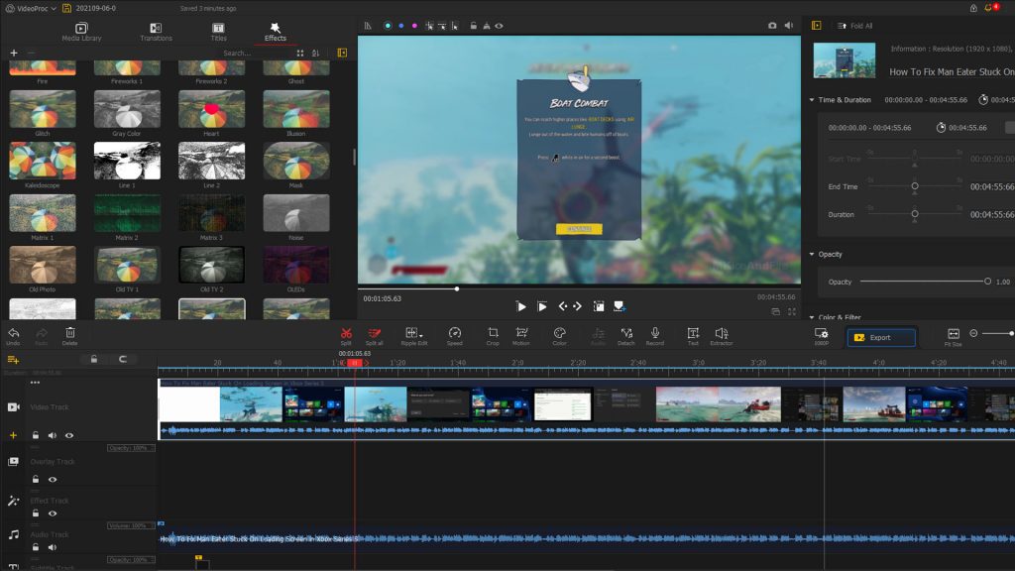Select the Old Photo effect thumbnail
This screenshot has width=1015, height=571.
click(x=42, y=265)
